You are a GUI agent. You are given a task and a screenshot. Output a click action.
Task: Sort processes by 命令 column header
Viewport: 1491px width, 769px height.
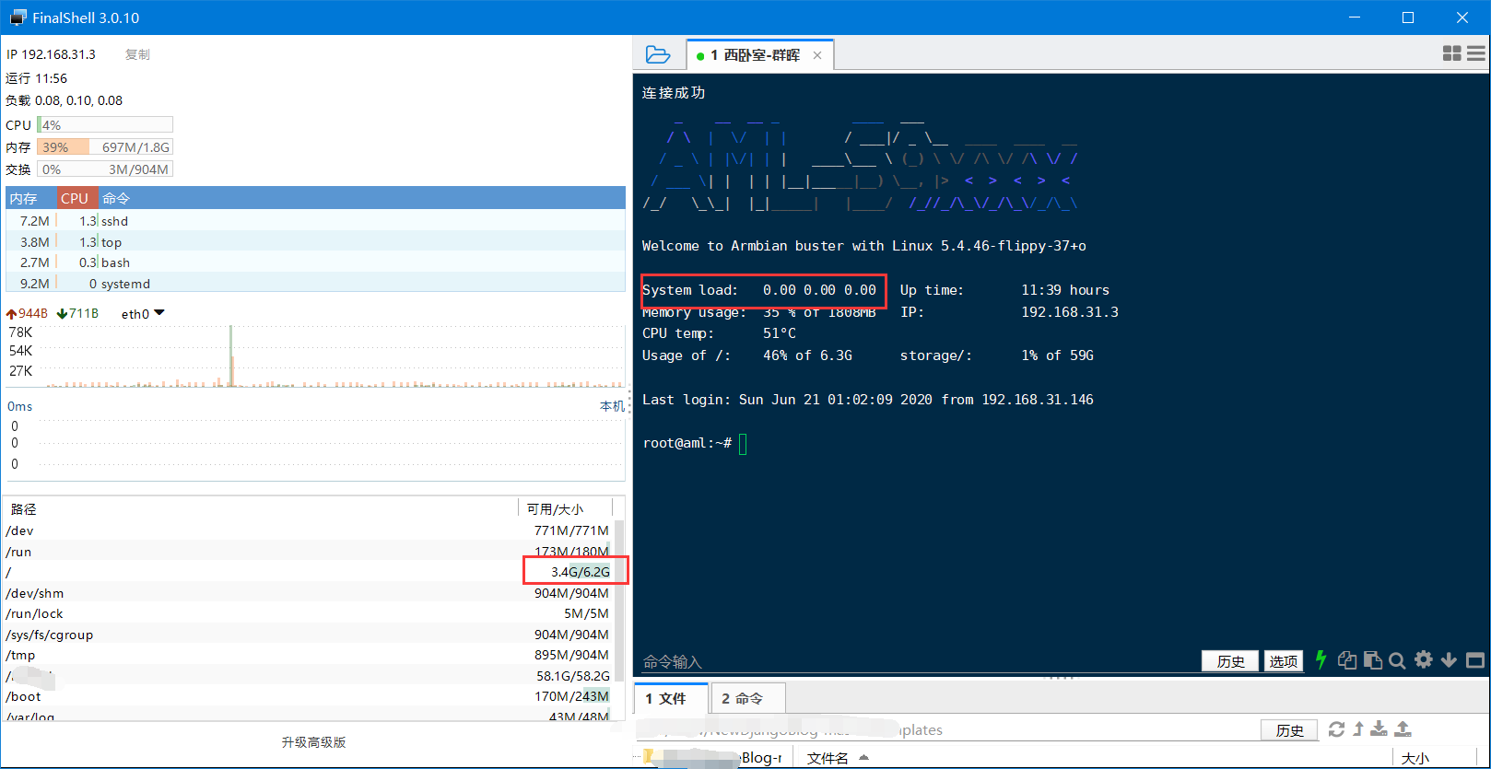(361, 198)
